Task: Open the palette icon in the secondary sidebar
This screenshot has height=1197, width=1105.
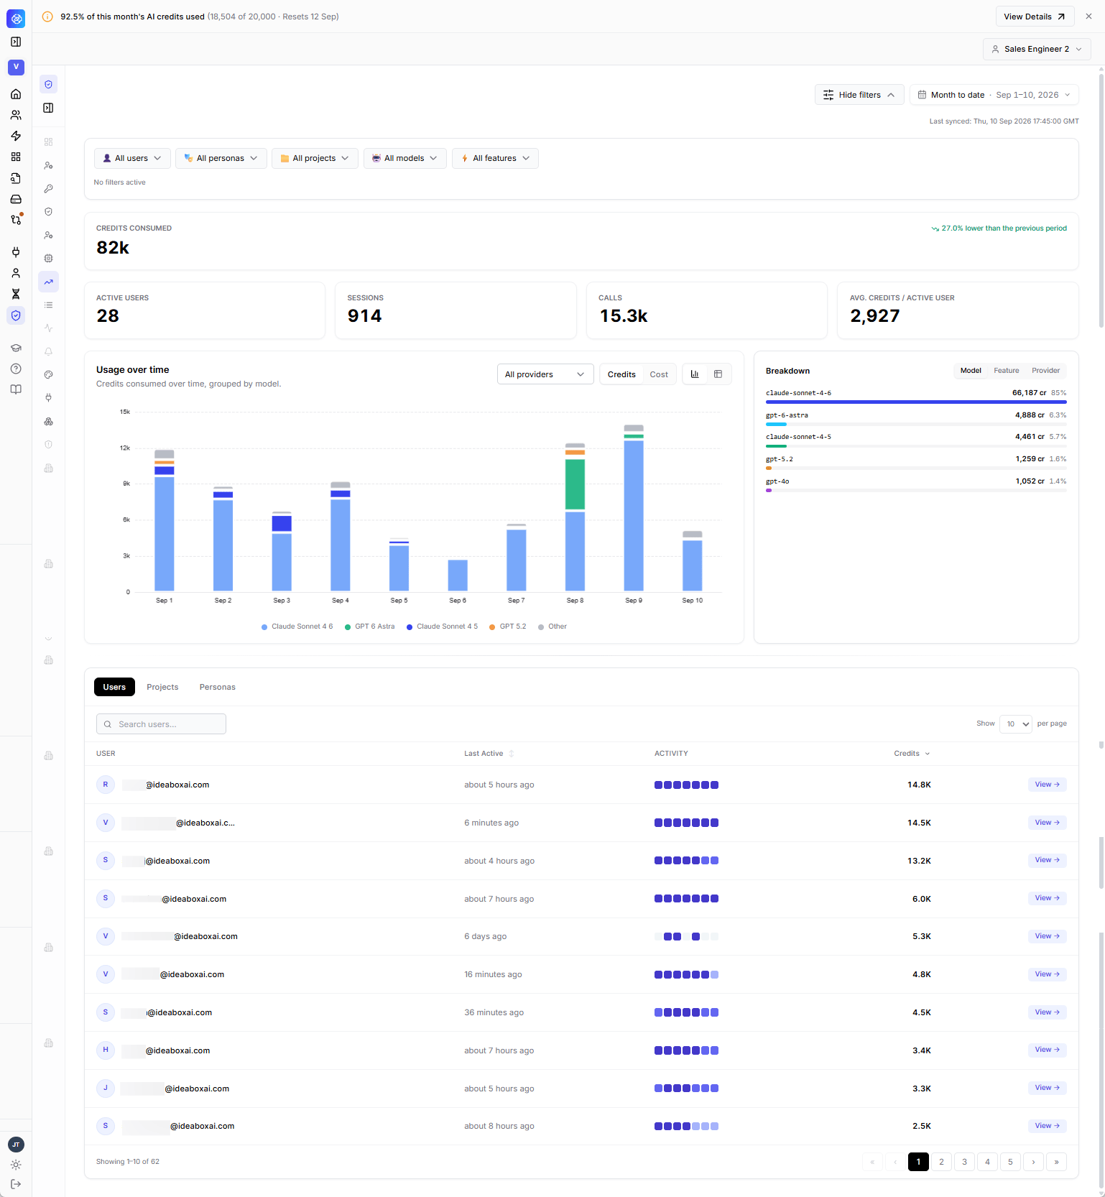Action: [49, 374]
